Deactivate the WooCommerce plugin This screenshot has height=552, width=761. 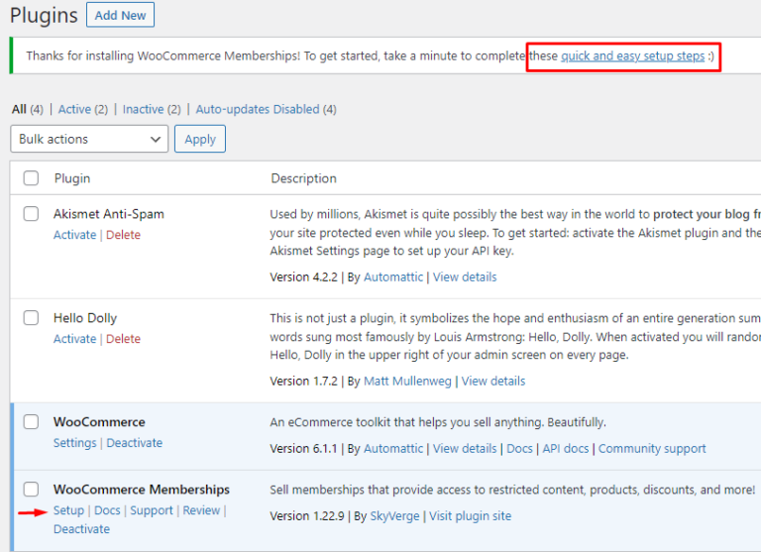tap(134, 443)
